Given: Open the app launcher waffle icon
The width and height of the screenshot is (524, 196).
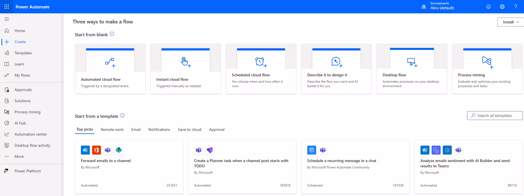Looking at the screenshot, I should tap(7, 7).
